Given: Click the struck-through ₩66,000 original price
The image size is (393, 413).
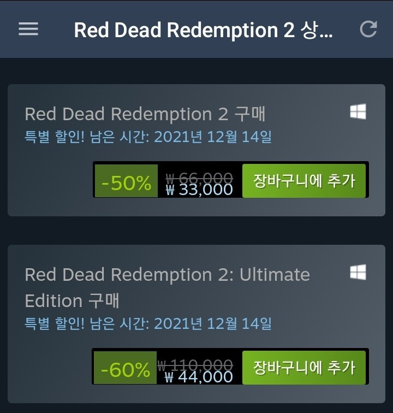Looking at the screenshot, I should [x=199, y=178].
